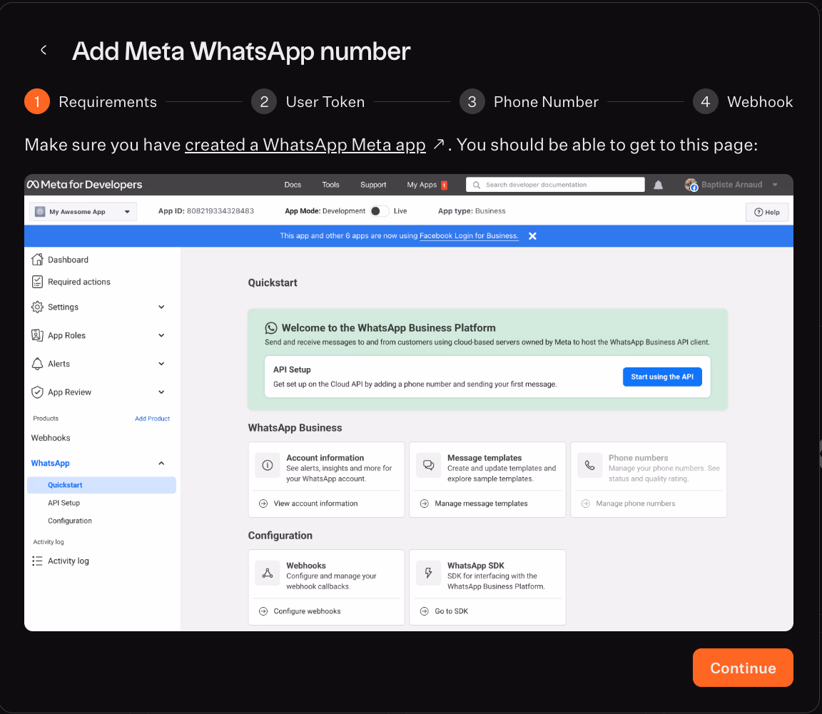Click the orange Continue button
Image resolution: width=822 pixels, height=714 pixels.
click(743, 668)
